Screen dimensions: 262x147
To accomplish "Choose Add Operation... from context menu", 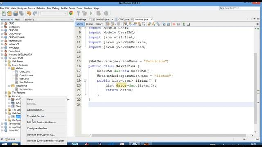I will pyautogui.click(x=36, y=110).
